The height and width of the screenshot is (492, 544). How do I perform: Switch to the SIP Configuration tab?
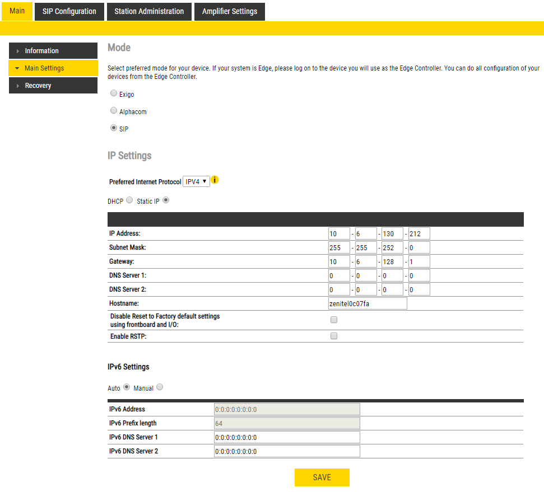click(69, 11)
